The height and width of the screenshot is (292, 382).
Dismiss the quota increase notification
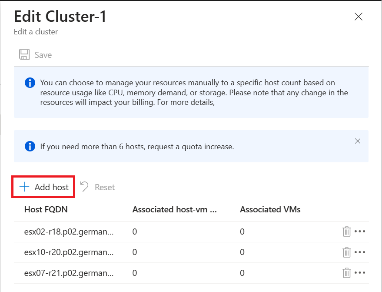357,141
